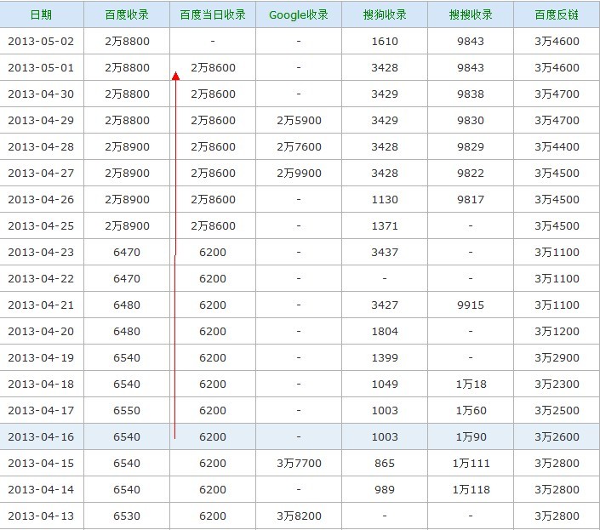Click 百度反链 value 3万2900
Screen dimensions: 600x530
coord(557,357)
